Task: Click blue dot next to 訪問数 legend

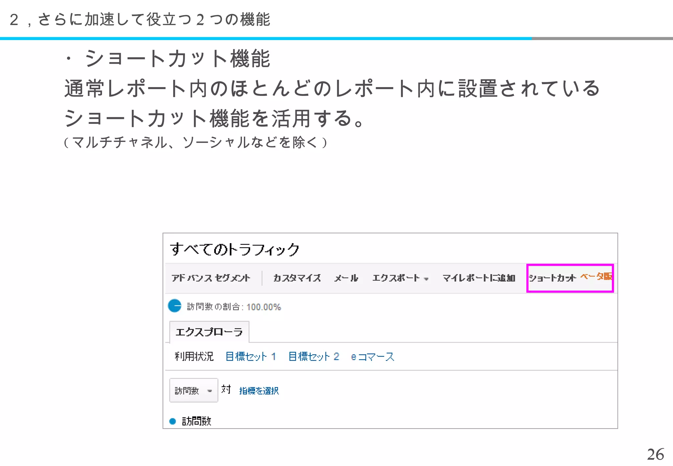Action: (x=173, y=421)
